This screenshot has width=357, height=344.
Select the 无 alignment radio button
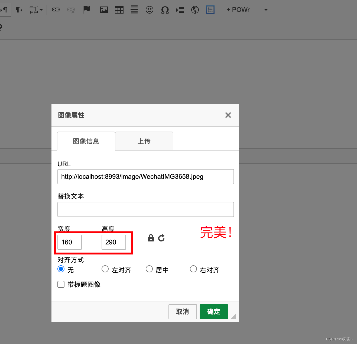point(61,269)
